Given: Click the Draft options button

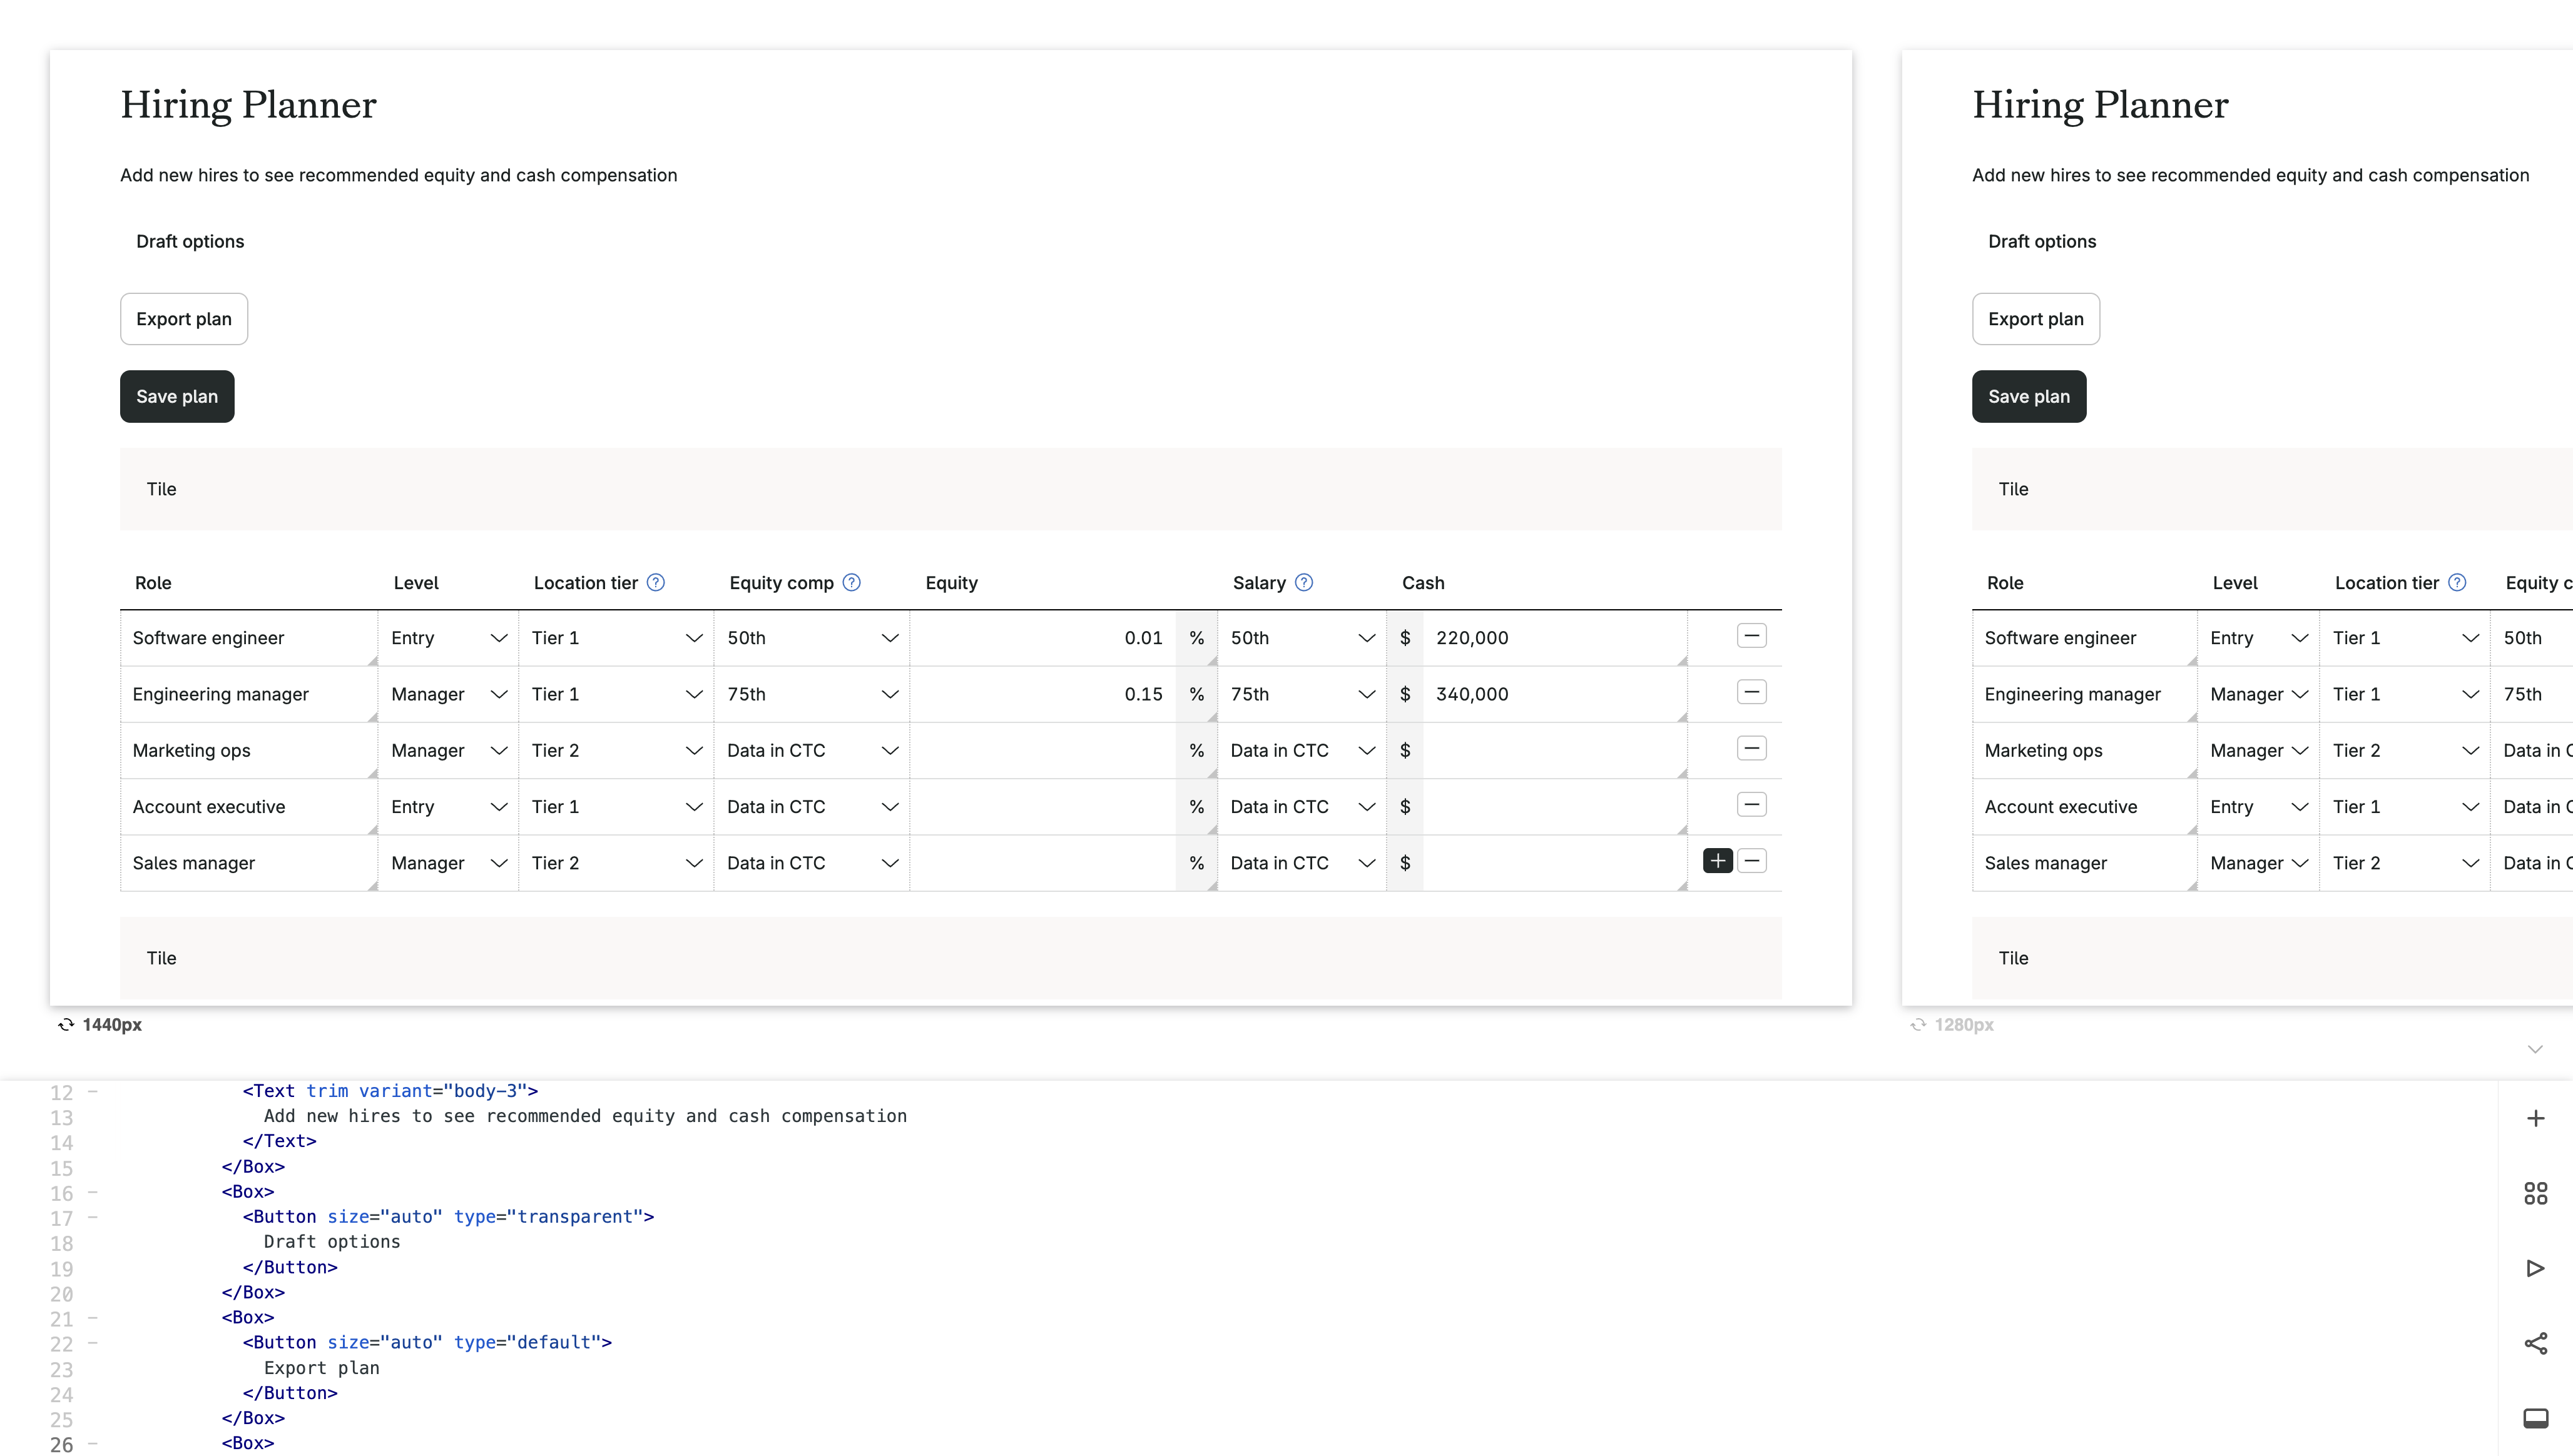Looking at the screenshot, I should [x=190, y=241].
